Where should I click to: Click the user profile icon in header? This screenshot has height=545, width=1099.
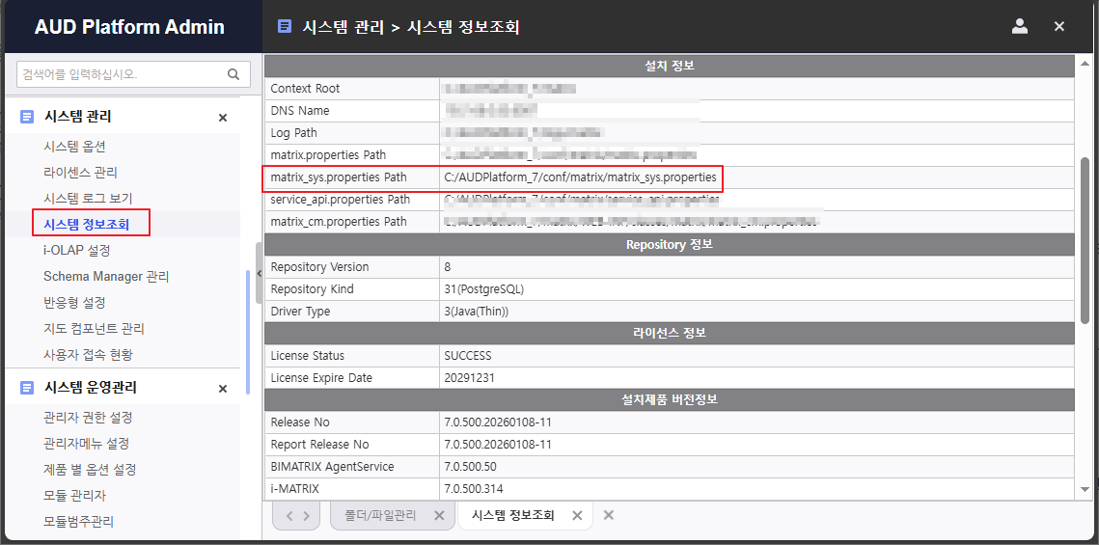tap(1019, 27)
